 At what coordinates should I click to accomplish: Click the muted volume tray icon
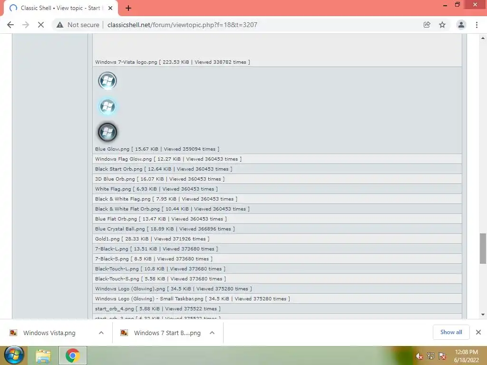pos(419,356)
